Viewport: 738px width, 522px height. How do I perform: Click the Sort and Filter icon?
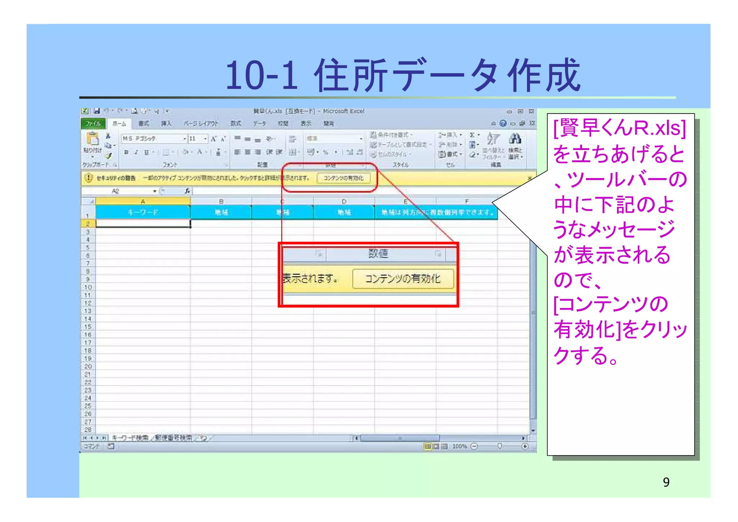[493, 138]
